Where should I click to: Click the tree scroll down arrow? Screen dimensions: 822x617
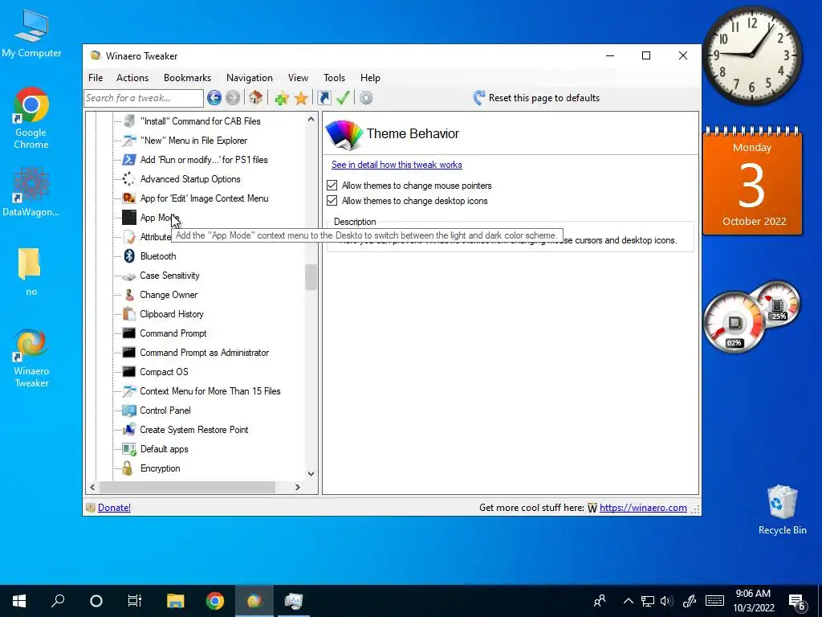click(311, 474)
